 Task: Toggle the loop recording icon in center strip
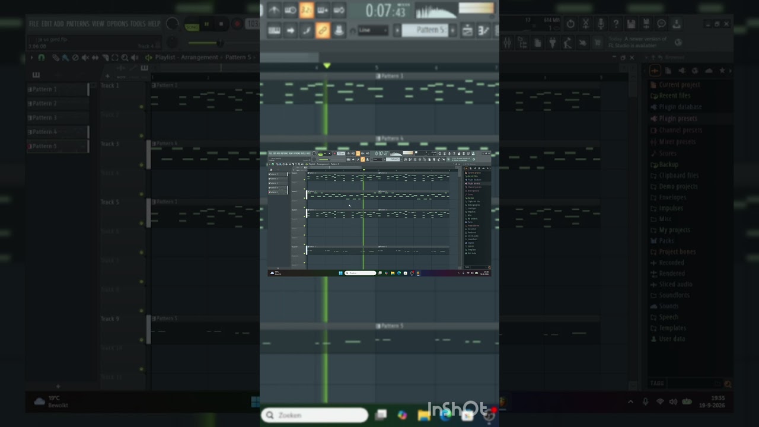click(339, 9)
